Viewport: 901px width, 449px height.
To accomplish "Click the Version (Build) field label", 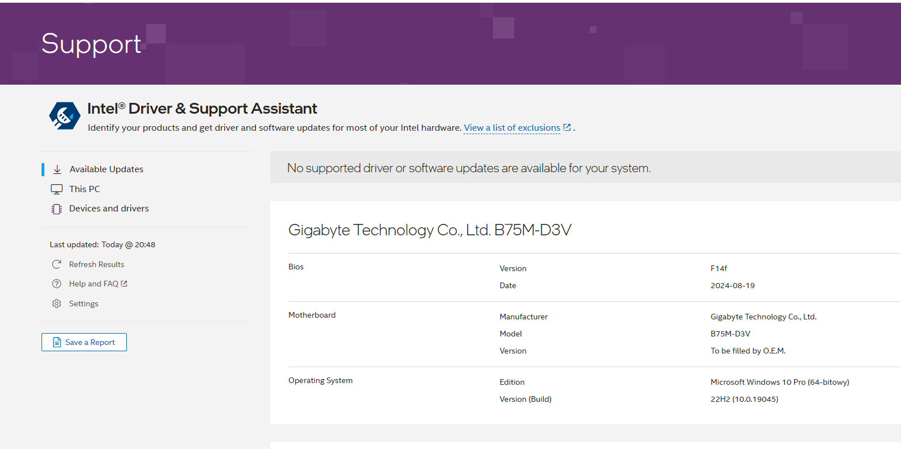I will pyautogui.click(x=526, y=399).
